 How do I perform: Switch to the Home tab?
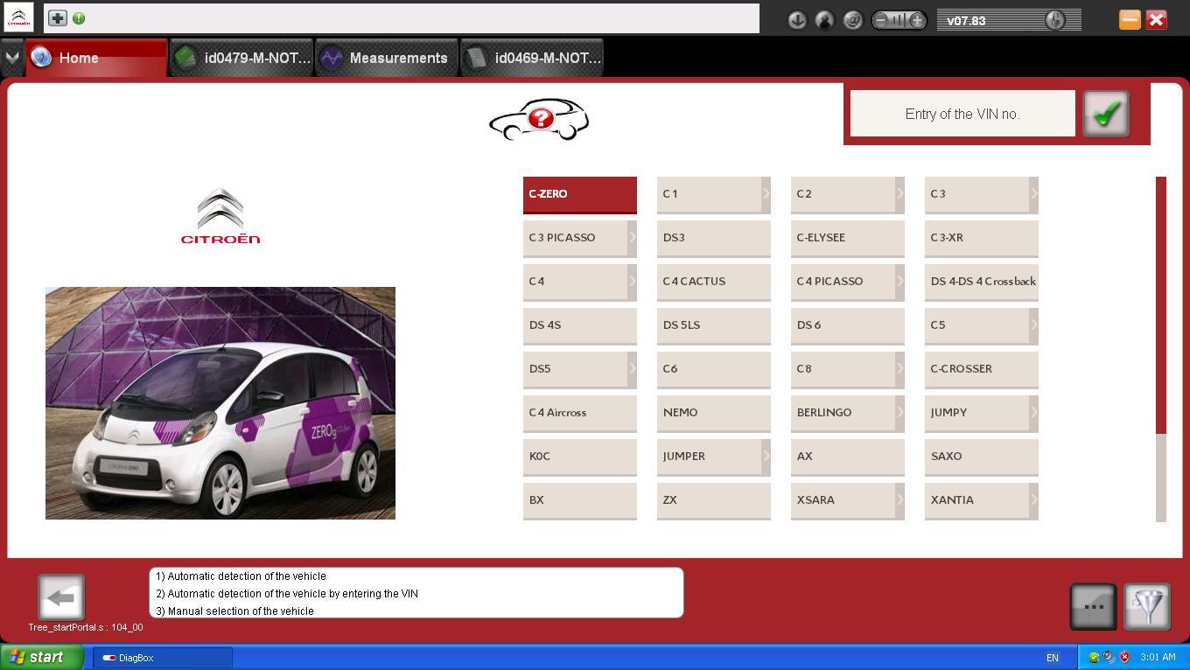(96, 58)
